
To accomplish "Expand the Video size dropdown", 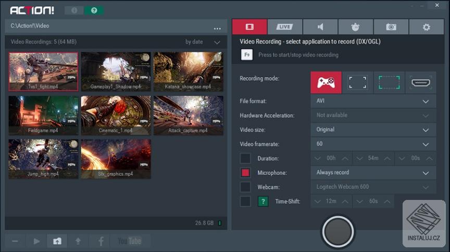I will [373, 130].
